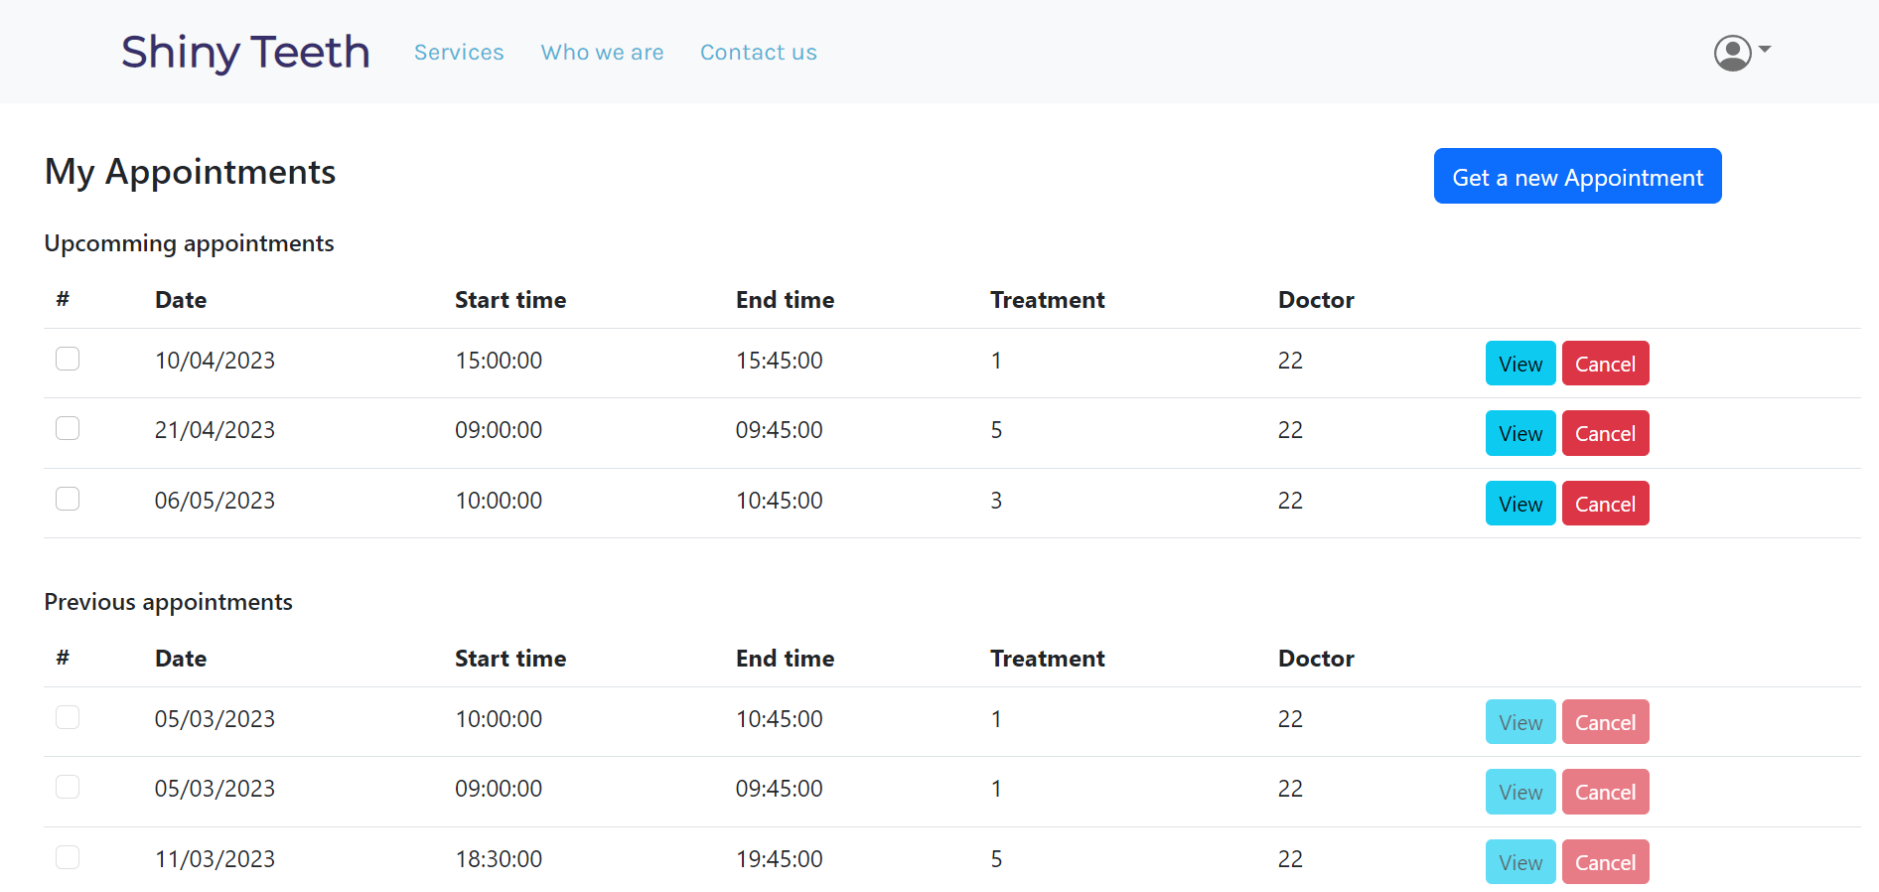Click Cancel on 05/03/2023 09:00:00 appointment
1879x892 pixels.
point(1605,792)
